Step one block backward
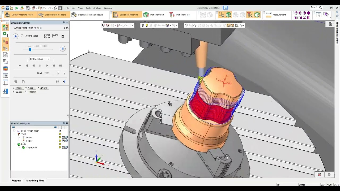The image size is (340, 191). coord(33,66)
